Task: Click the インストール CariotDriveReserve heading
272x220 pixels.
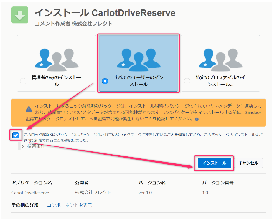Action: pyautogui.click(x=105, y=13)
